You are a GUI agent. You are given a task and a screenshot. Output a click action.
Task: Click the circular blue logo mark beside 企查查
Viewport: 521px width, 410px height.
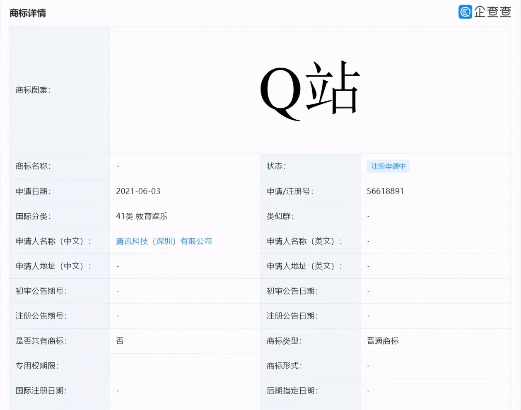[x=465, y=12]
